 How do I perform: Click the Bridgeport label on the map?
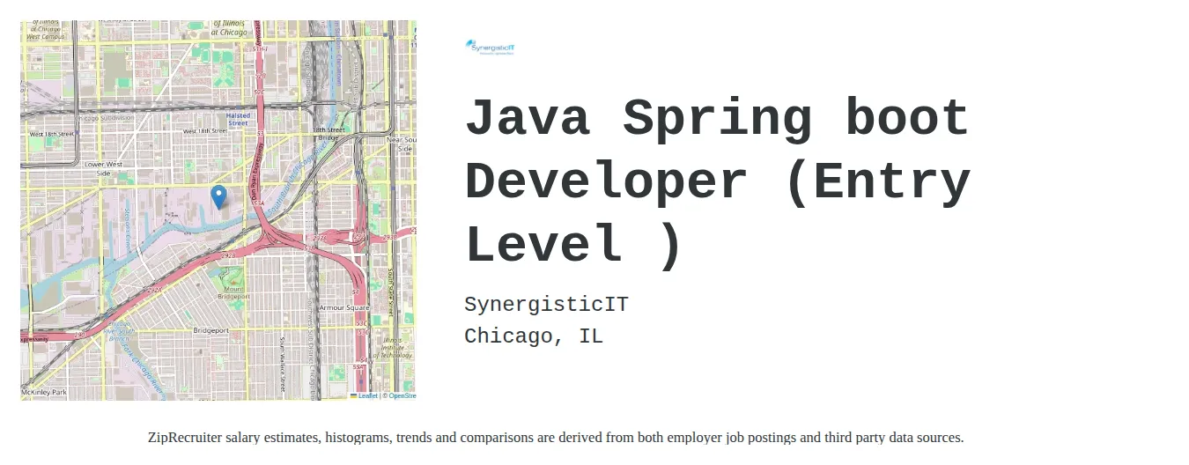pyautogui.click(x=210, y=330)
